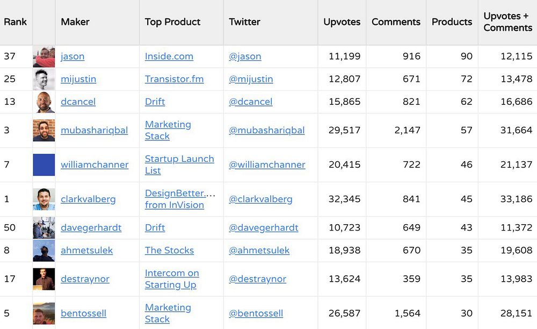Open the Inside.com top product link

(x=169, y=56)
